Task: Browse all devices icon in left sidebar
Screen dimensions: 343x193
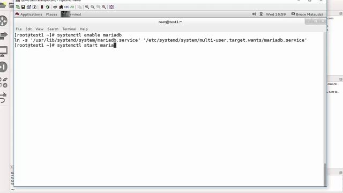Action: click(4, 82)
